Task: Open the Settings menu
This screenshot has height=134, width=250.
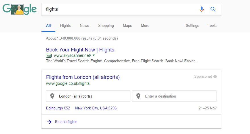Action: point(192,26)
